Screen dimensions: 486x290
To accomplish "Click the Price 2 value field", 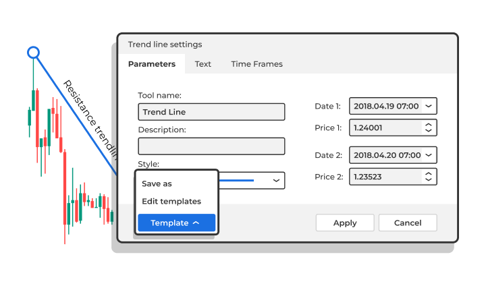I will coord(385,177).
